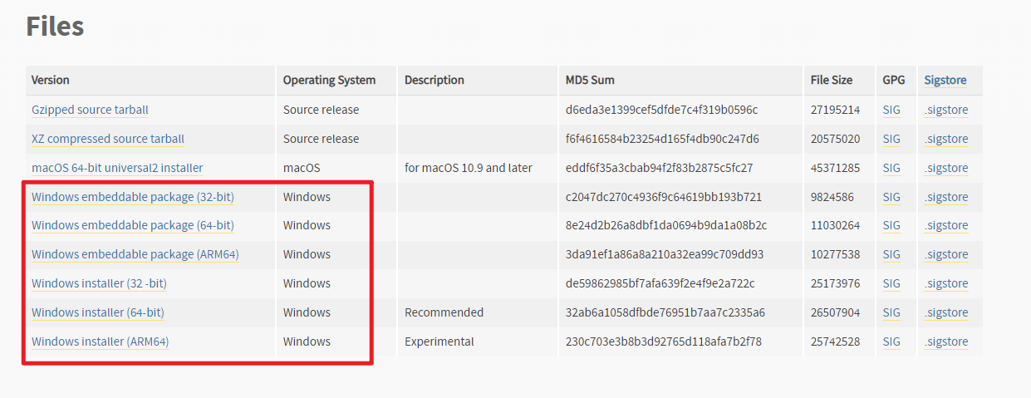Click SIG link for XZ compressed tarball
This screenshot has width=1031, height=398.
tap(891, 139)
